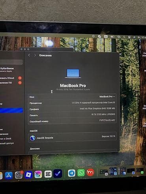Open the dark blue checkmark app in Dock
This screenshot has width=146, height=194.
[58, 174]
